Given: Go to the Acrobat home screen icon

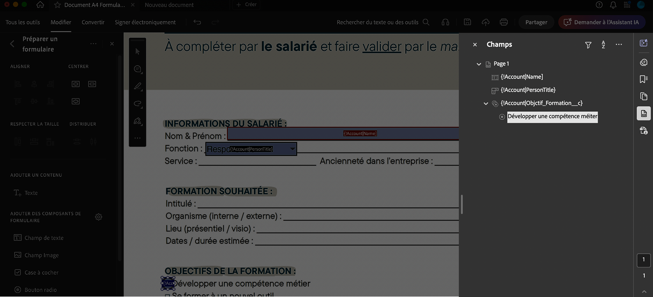Looking at the screenshot, I should 40,5.
